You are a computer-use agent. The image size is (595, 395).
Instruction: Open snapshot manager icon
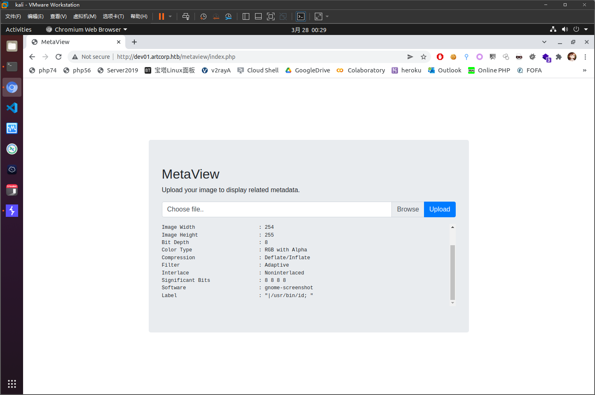point(228,16)
